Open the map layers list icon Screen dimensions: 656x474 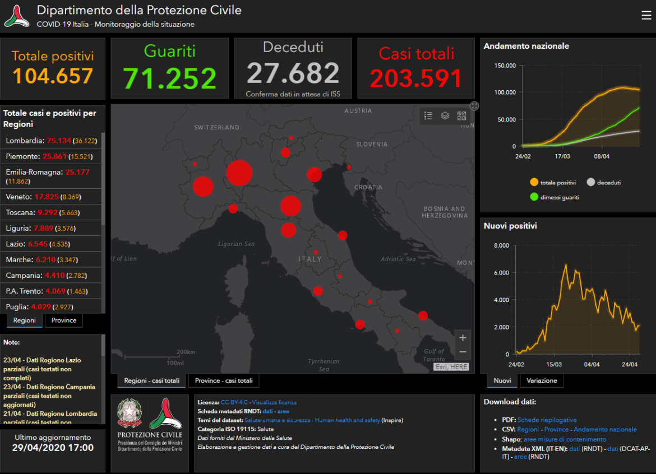[445, 116]
